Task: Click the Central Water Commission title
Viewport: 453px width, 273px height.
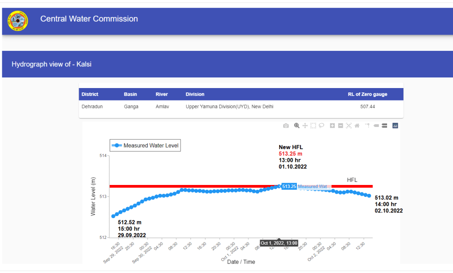Action: pyautogui.click(x=89, y=19)
